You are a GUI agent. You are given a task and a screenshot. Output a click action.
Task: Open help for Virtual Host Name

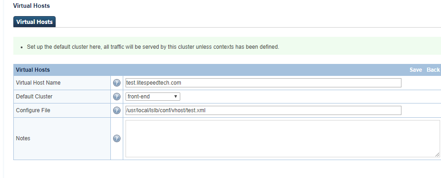click(117, 83)
